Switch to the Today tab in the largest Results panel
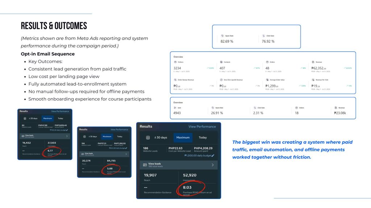Screen dimensions: 371x208 (x=203, y=138)
